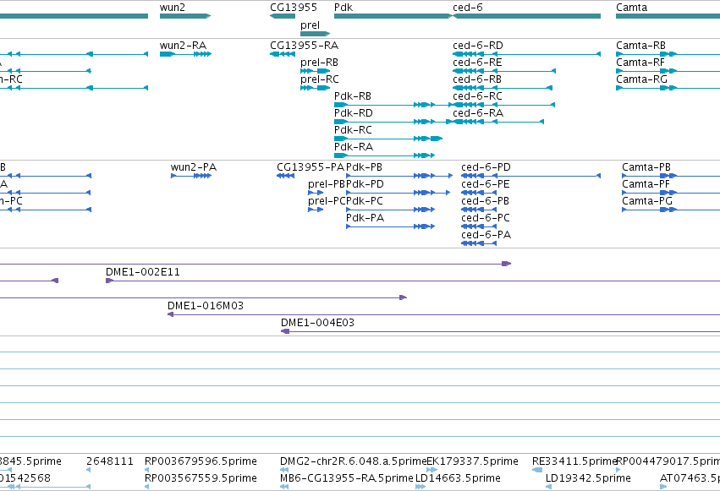Viewport: 720px width, 491px height.
Task: Select protein Pdk-PC
Action: click(390, 210)
